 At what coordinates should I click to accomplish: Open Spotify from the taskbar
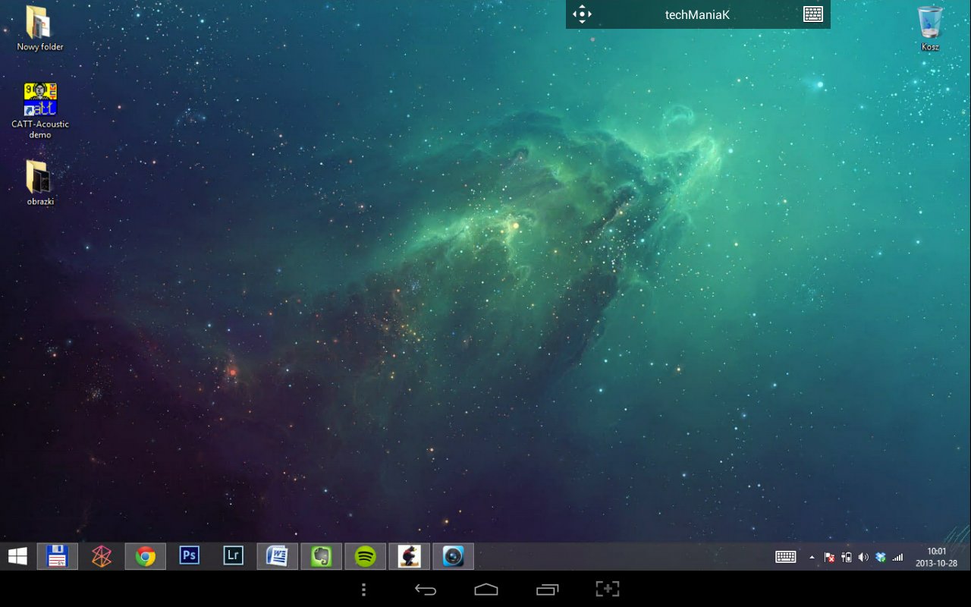click(366, 557)
